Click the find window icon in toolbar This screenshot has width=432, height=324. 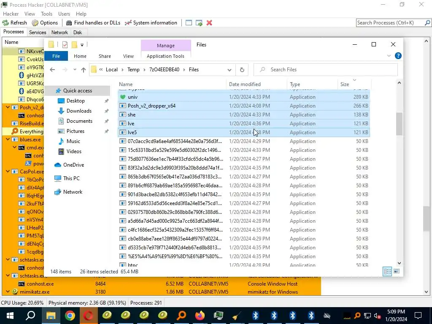pos(189,23)
